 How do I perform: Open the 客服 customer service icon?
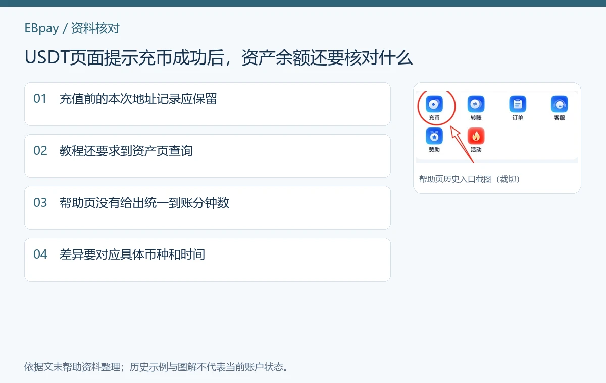coord(559,104)
